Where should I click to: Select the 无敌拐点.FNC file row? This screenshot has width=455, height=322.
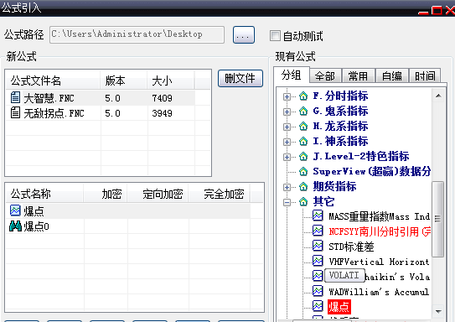tap(101, 113)
